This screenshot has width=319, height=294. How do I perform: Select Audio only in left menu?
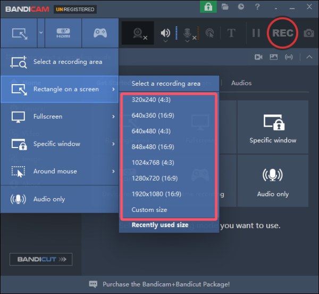pos(60,199)
